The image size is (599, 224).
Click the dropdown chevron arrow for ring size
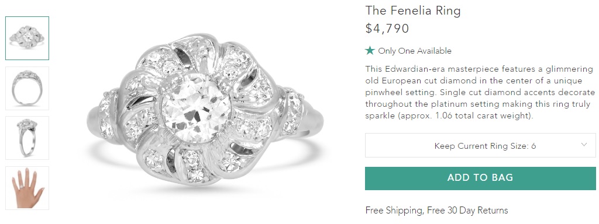584,145
